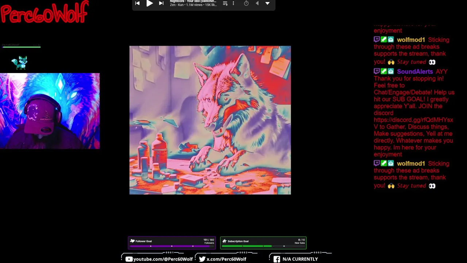The width and height of the screenshot is (467, 263).
Task: Click the Zen - Kun views subtitle
Action: (193, 5)
